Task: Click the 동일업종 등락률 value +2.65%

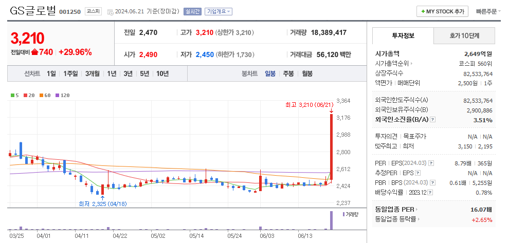Action: (482, 220)
